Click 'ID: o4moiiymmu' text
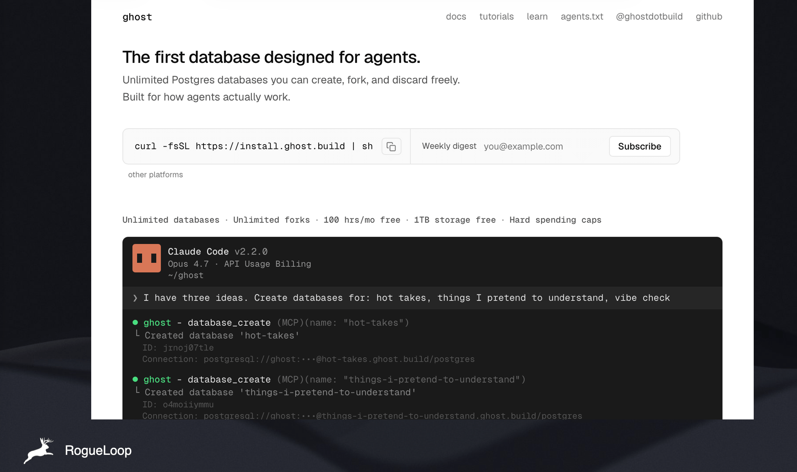The height and width of the screenshot is (472, 797). click(178, 404)
